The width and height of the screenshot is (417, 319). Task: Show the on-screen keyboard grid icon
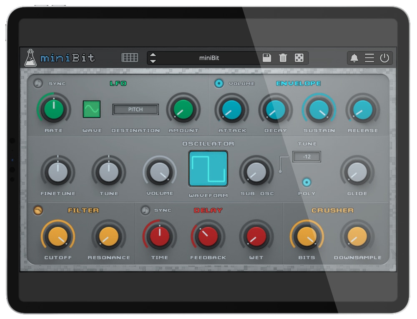tap(130, 57)
